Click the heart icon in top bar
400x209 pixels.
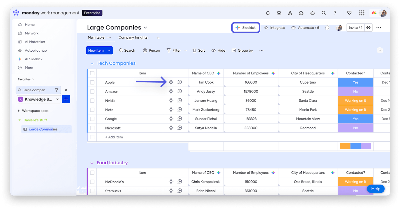pos(349,13)
